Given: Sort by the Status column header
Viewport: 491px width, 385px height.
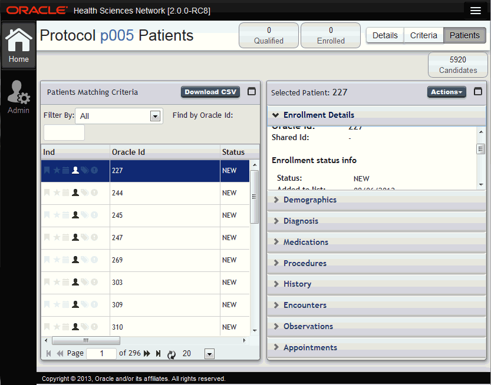Looking at the screenshot, I should pyautogui.click(x=239, y=152).
